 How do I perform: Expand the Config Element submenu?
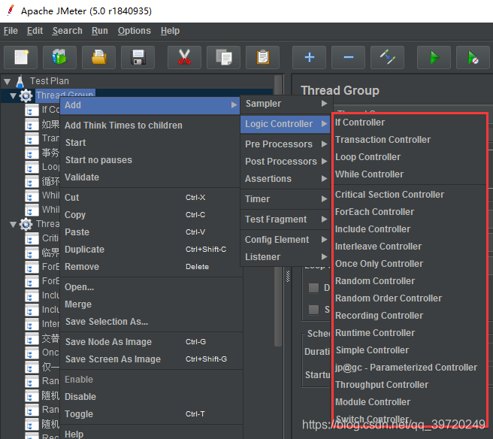coord(285,240)
